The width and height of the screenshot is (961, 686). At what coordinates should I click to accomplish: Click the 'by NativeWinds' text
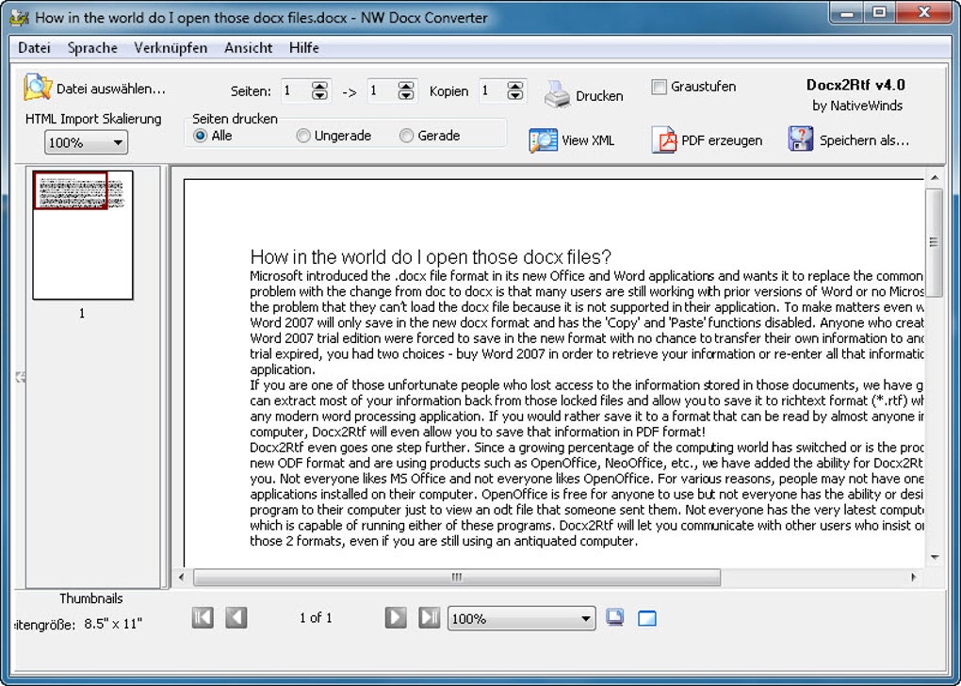(x=857, y=106)
